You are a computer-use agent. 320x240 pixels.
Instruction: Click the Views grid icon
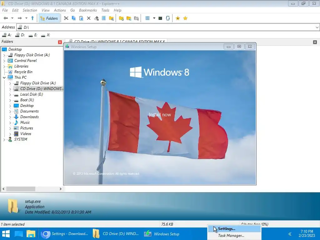pos(147,18)
